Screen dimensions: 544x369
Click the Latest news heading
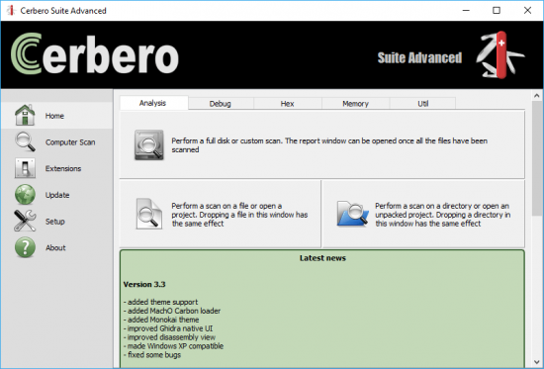pyautogui.click(x=322, y=258)
